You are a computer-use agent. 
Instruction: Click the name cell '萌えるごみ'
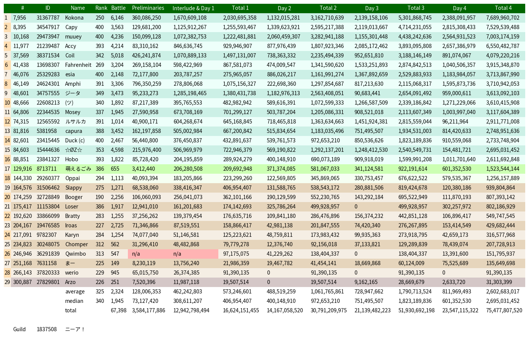[78, 169]
